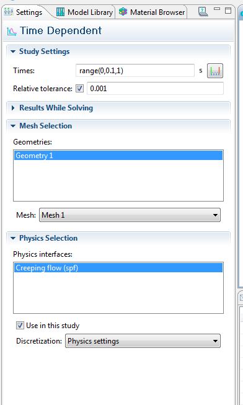
Task: Click the Time Dependent study icon
Action: [x=12, y=32]
